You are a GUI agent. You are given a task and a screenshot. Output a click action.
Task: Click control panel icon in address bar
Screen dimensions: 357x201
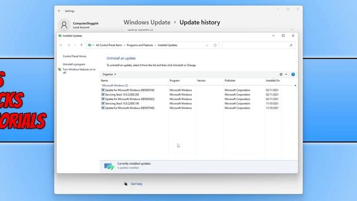[90, 45]
